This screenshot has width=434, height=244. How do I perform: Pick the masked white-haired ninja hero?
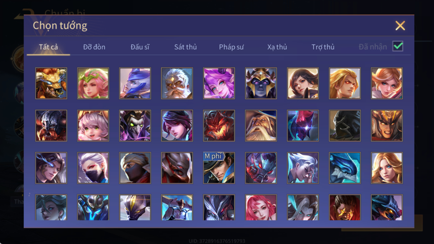[x=93, y=168]
